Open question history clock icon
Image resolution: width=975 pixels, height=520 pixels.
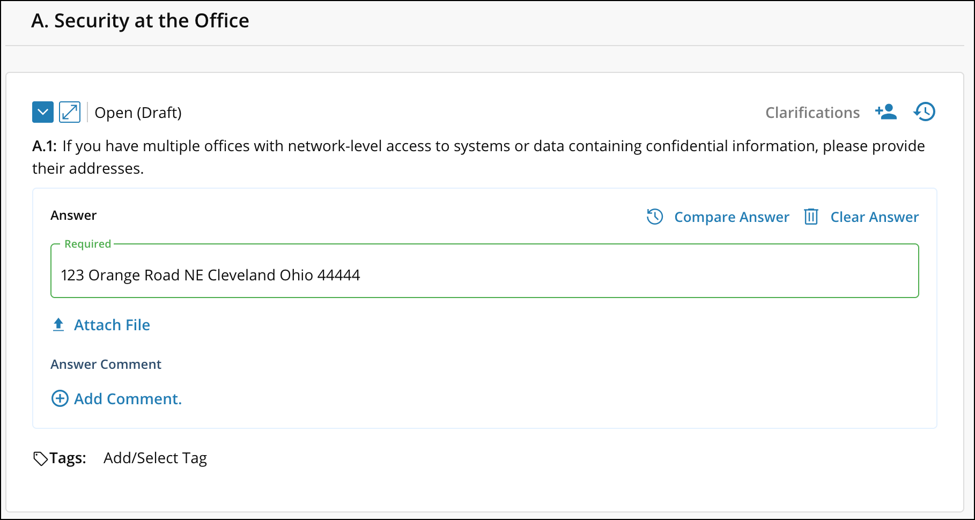[924, 112]
